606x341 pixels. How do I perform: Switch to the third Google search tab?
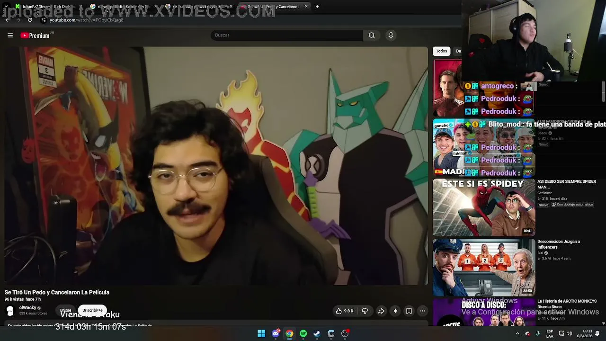pos(198,7)
